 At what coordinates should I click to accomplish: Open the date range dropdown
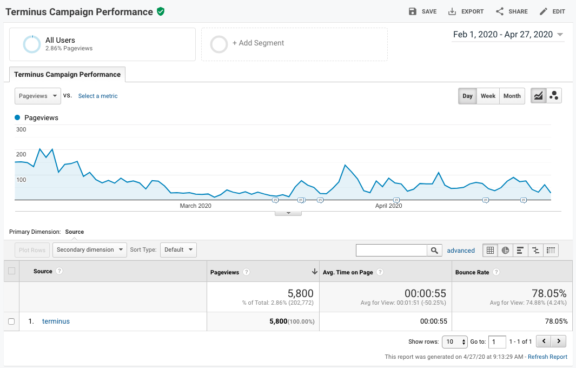point(508,35)
